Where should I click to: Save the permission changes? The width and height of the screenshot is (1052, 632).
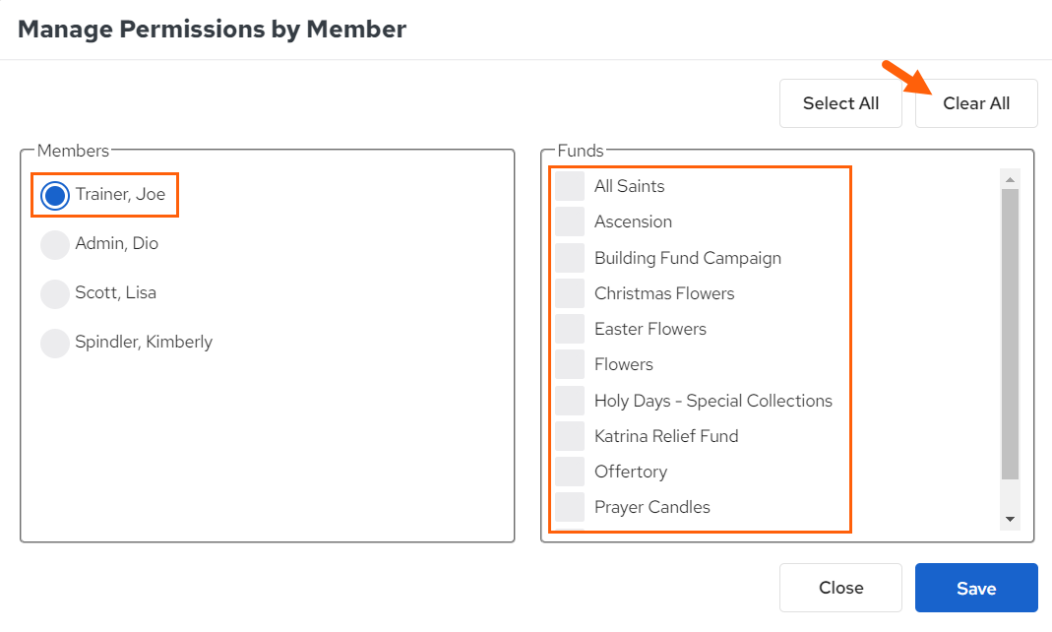click(976, 588)
